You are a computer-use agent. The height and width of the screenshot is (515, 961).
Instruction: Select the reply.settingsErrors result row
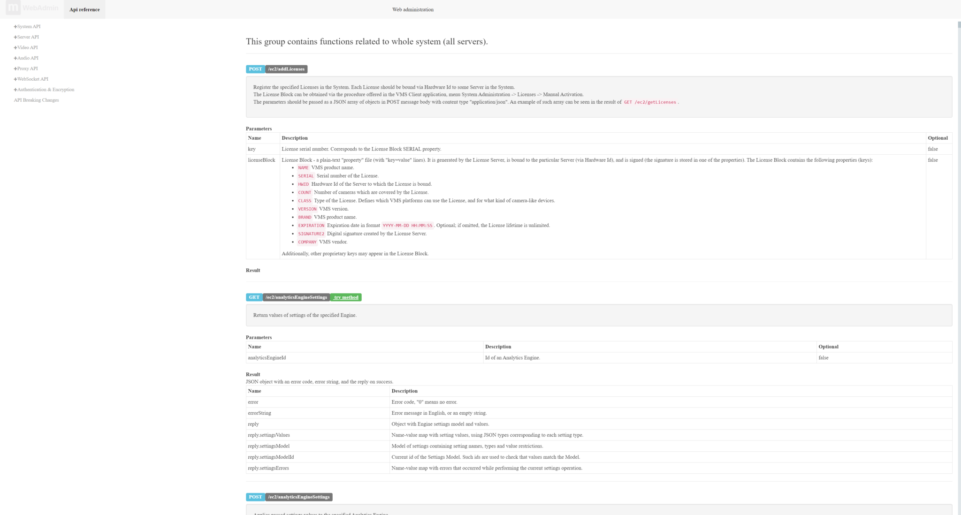tap(599, 468)
